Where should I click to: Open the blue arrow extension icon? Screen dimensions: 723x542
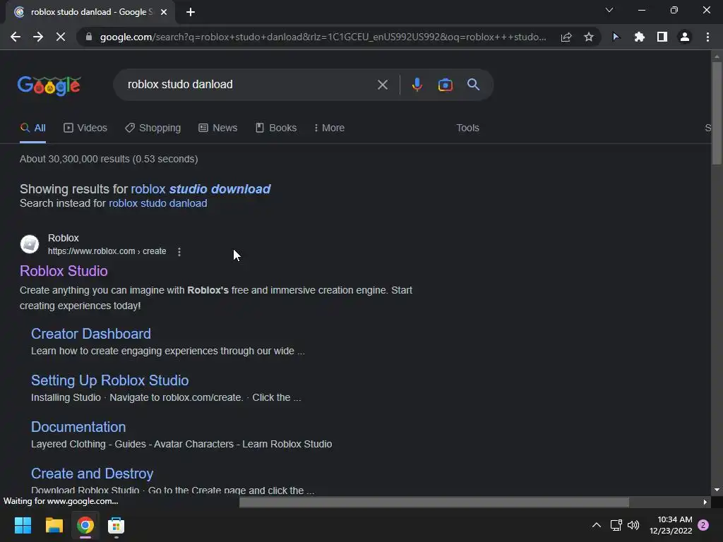pyautogui.click(x=616, y=37)
